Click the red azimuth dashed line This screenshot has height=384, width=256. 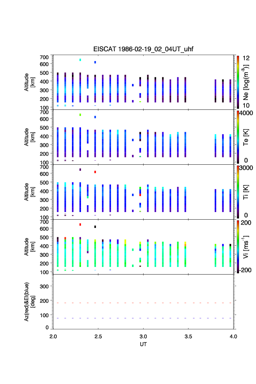[143, 303]
